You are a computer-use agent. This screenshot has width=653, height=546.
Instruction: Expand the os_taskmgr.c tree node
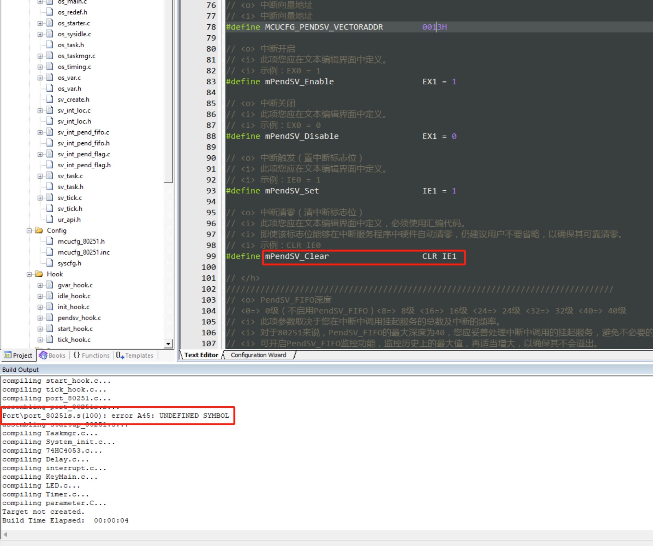[x=40, y=56]
